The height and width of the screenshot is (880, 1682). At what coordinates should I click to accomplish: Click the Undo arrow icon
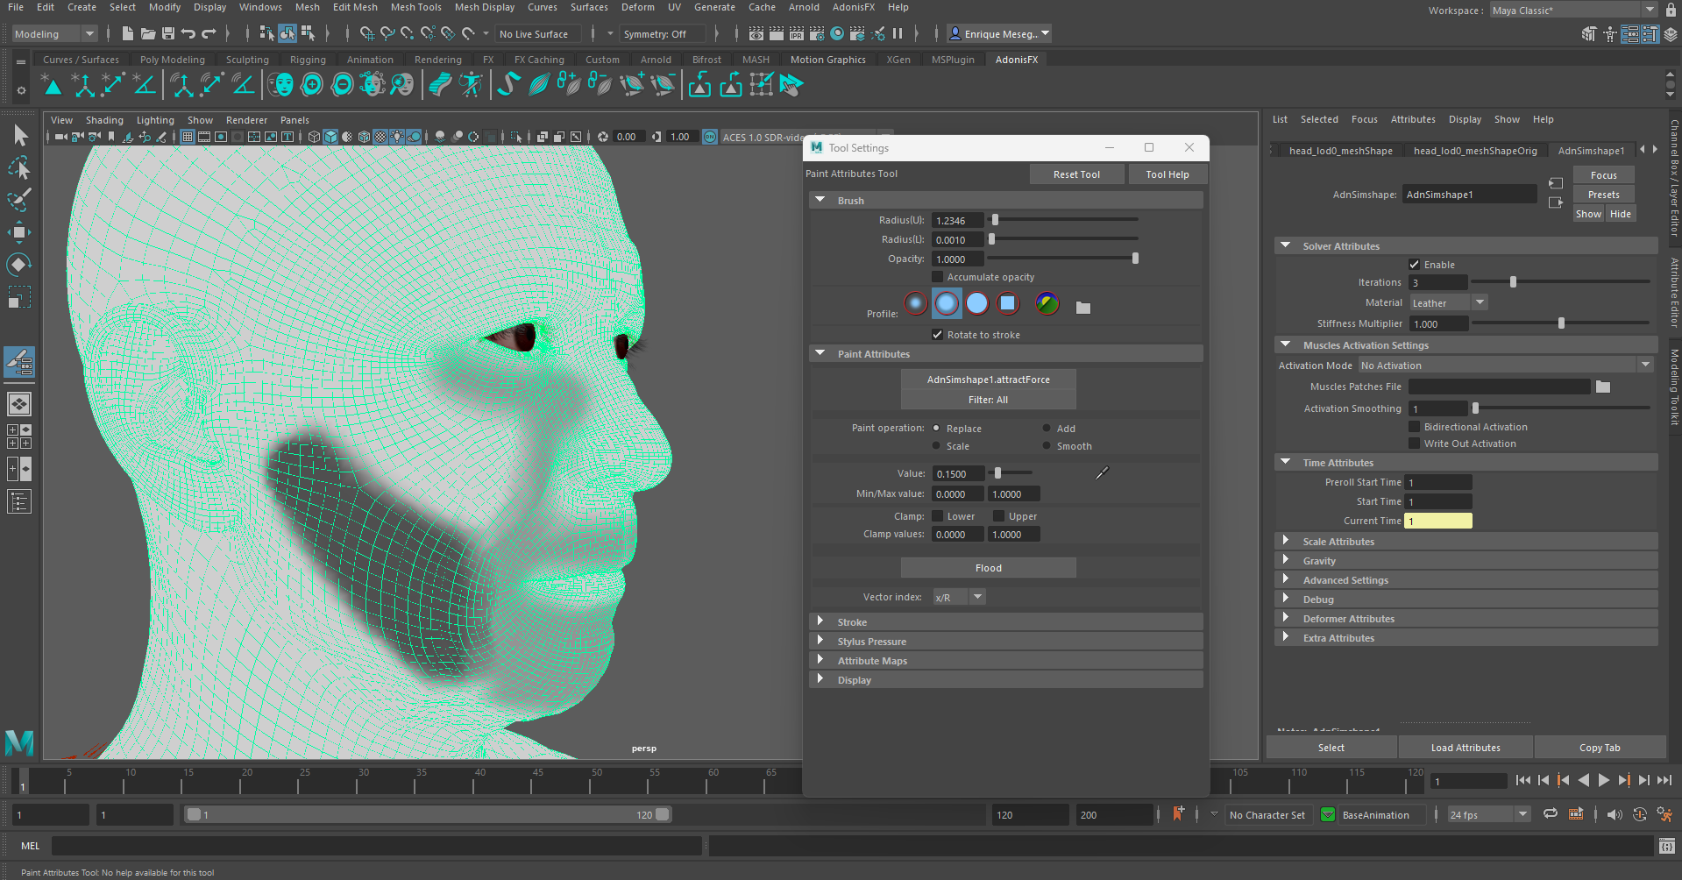tap(188, 33)
